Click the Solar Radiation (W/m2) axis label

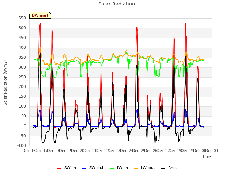coord(5,83)
